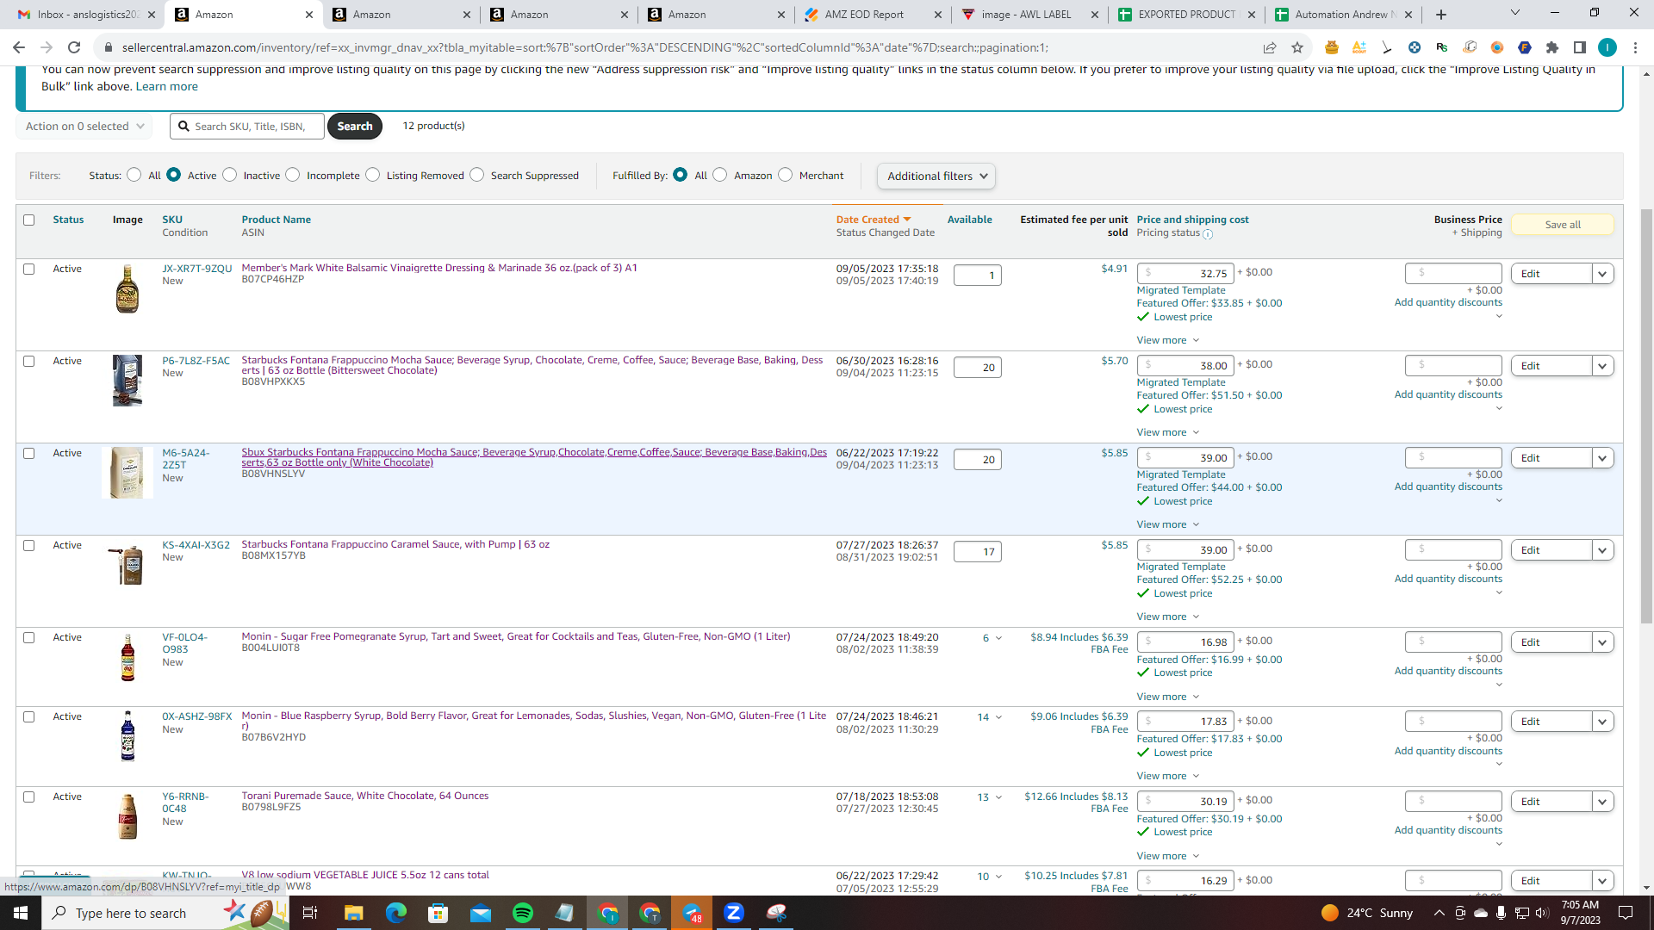
Task: Open the Monin Blue Raspberry Syrup thumbnail
Action: [x=127, y=737]
